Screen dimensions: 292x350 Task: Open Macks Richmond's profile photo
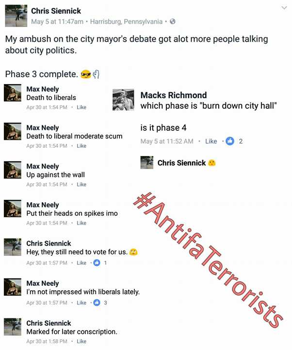(123, 100)
